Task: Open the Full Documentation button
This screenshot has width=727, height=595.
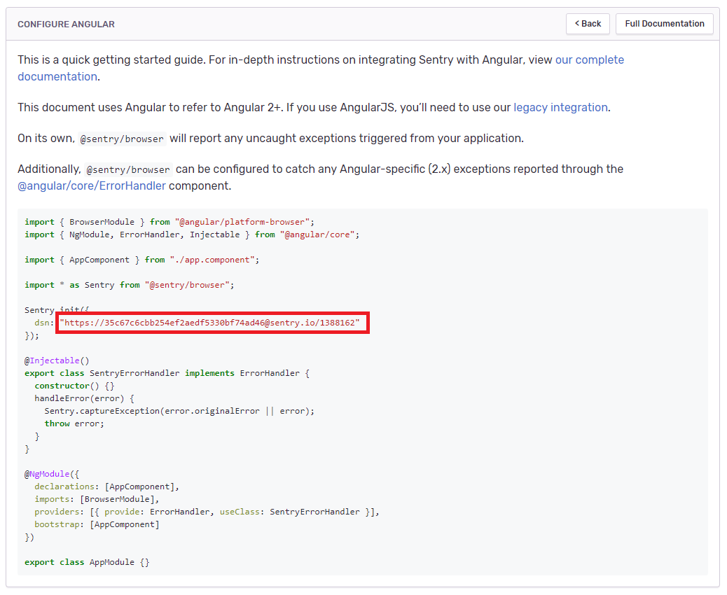Action: point(664,24)
